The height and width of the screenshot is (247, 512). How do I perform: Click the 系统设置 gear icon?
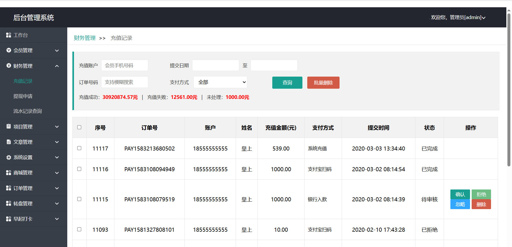9,157
